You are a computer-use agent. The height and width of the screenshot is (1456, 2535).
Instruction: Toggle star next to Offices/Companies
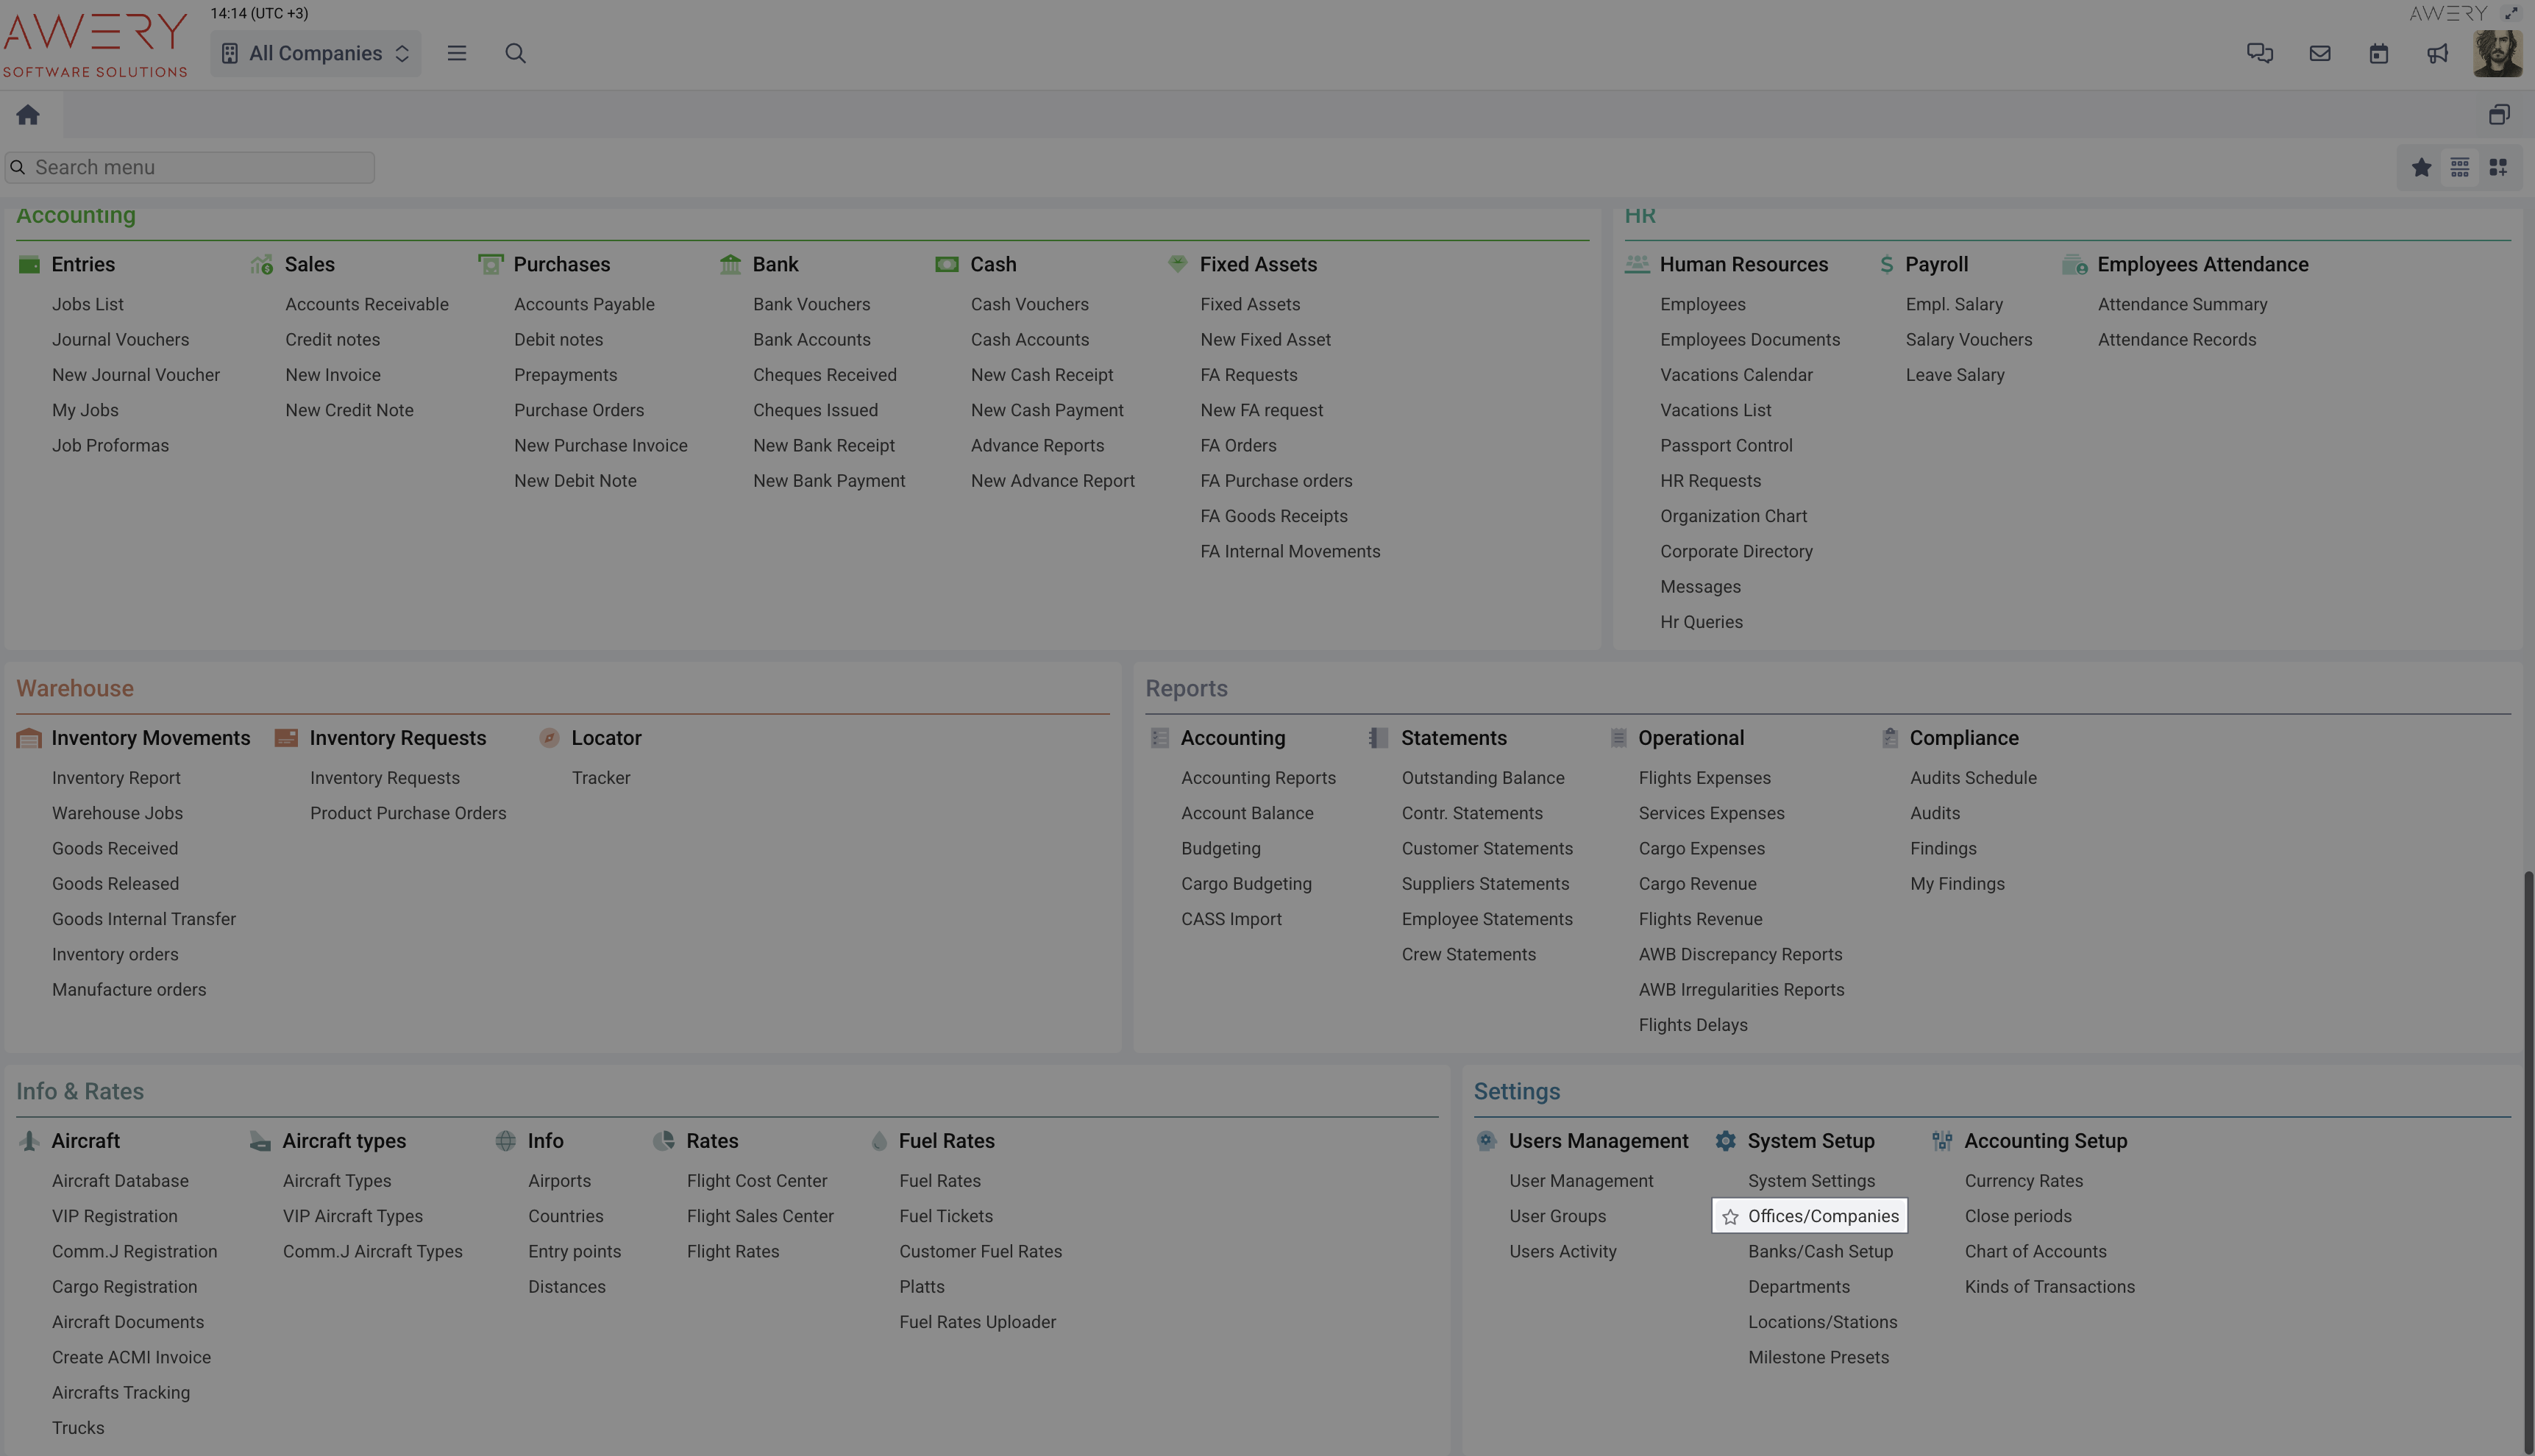point(1731,1217)
